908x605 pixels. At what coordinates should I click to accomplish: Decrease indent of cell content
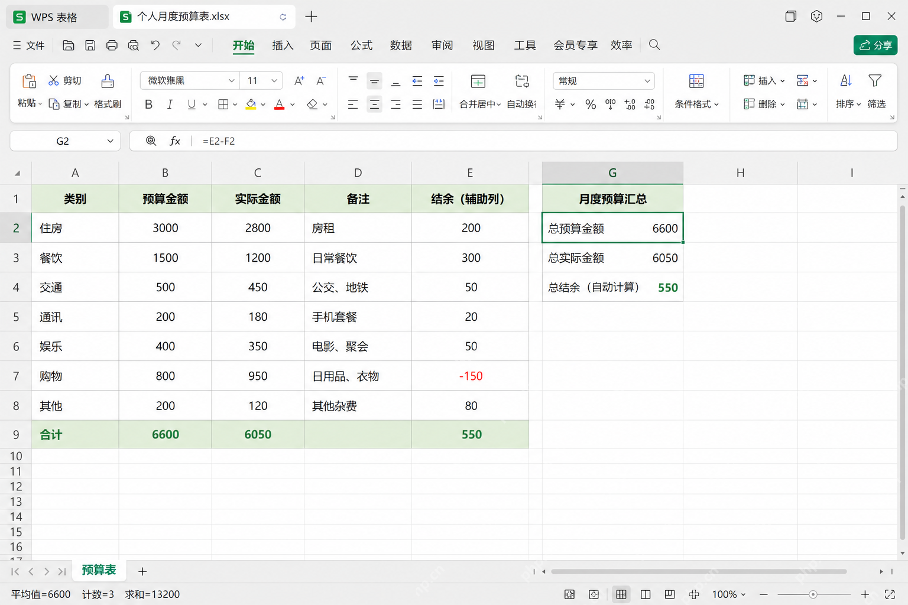point(417,81)
